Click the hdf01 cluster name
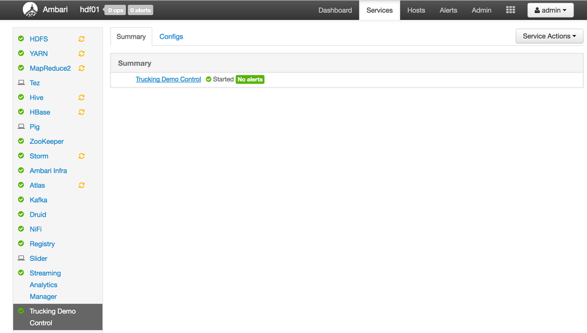The height and width of the screenshot is (333, 587). (x=89, y=9)
